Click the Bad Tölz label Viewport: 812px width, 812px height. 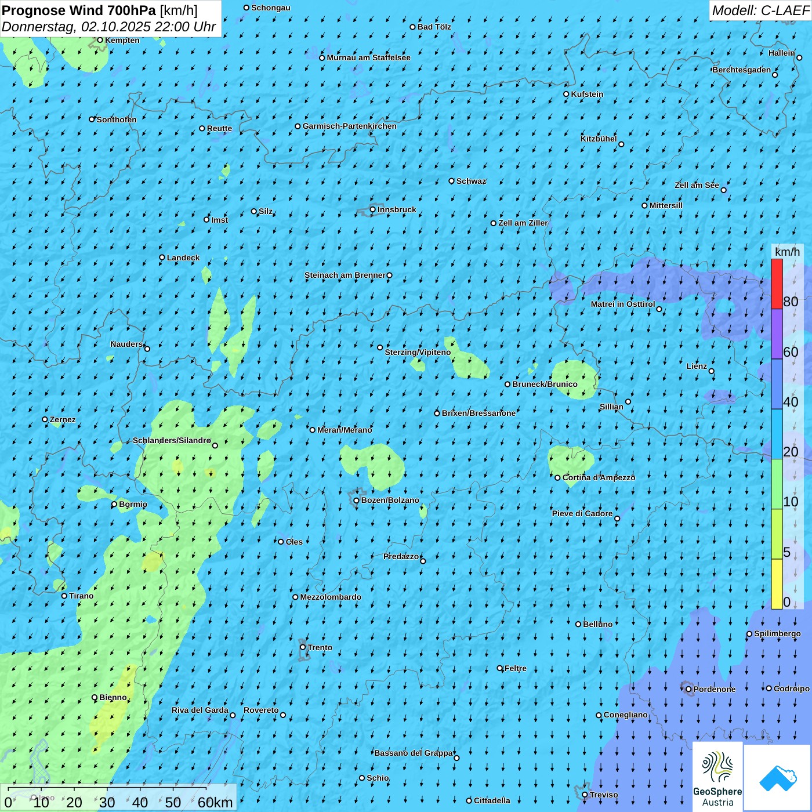(434, 27)
